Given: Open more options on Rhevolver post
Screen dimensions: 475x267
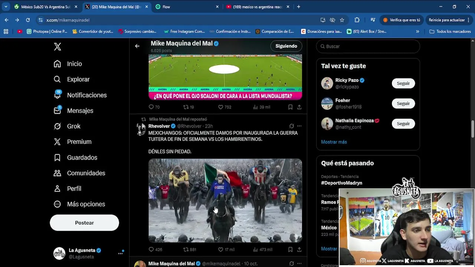Looking at the screenshot, I should click(x=299, y=126).
